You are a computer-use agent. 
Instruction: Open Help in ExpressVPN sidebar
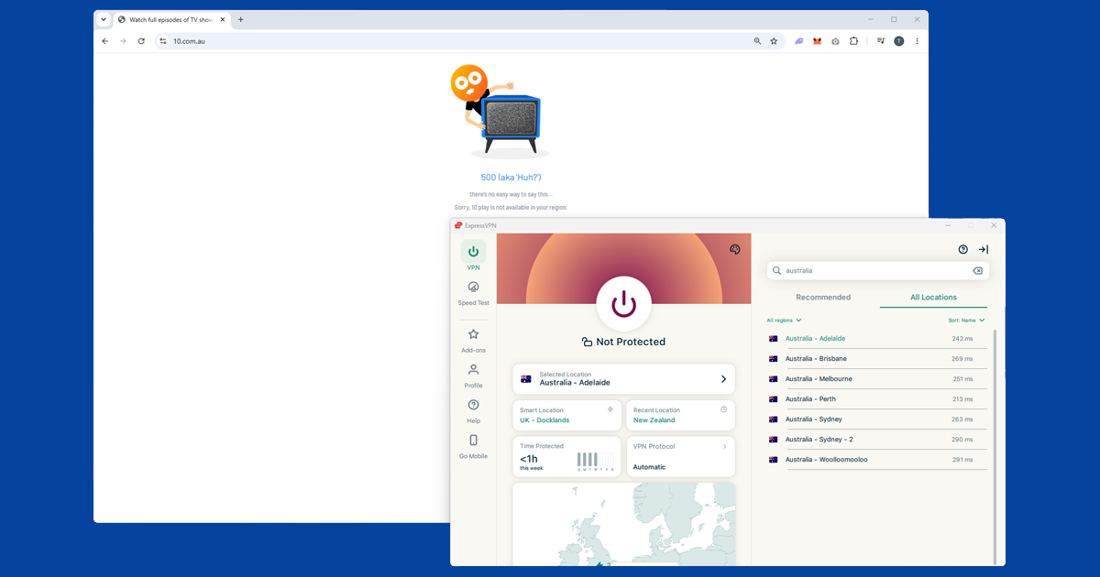coord(473,411)
